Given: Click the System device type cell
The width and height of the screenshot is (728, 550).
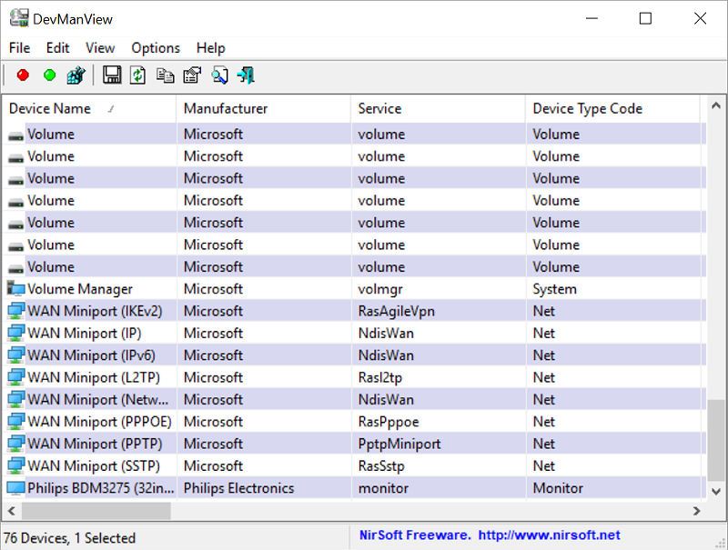Looking at the screenshot, I should 554,289.
